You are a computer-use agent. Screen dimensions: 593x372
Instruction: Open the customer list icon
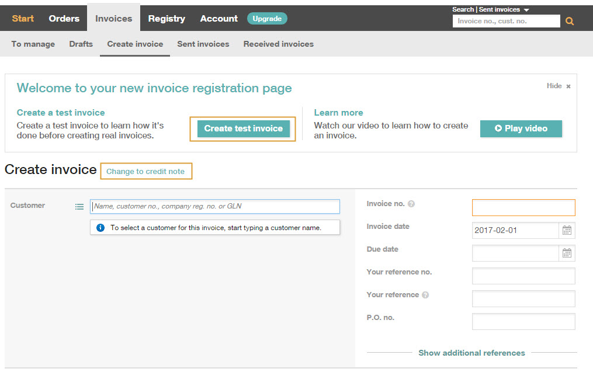tap(79, 206)
